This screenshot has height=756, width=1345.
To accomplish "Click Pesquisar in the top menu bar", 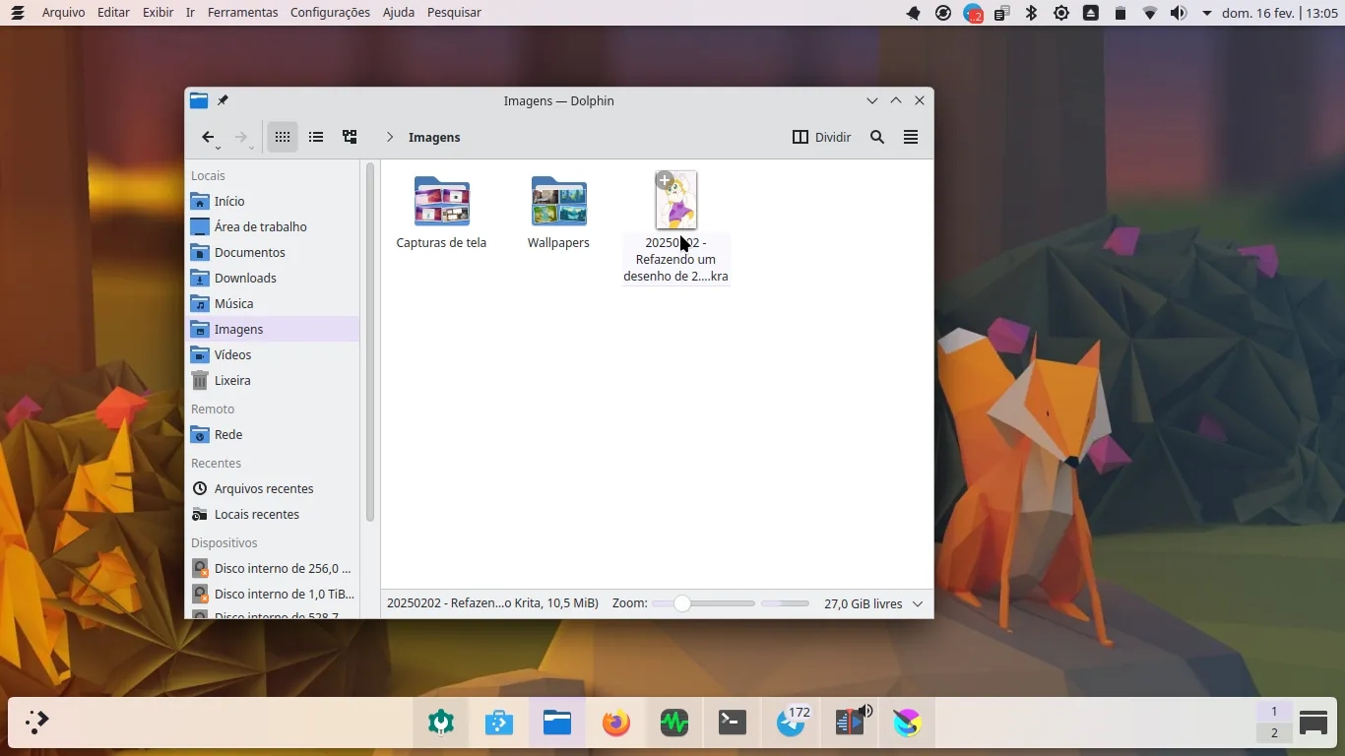I will [x=454, y=13].
